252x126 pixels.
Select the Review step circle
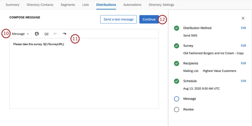(x=176, y=110)
